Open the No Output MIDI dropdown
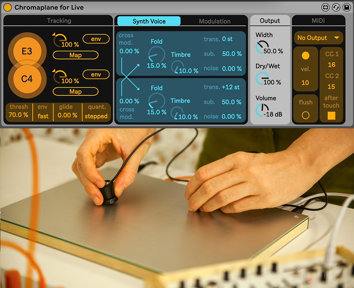The image size is (354, 288). coord(318,38)
